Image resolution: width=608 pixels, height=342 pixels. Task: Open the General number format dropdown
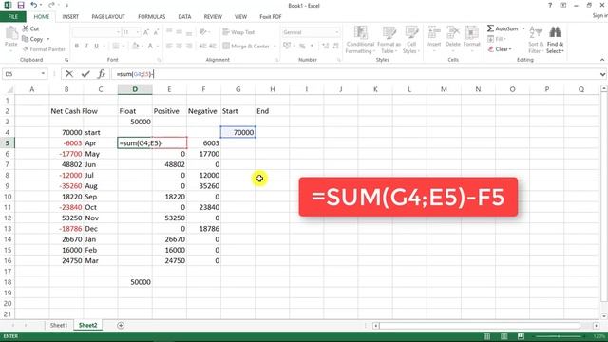tap(336, 32)
